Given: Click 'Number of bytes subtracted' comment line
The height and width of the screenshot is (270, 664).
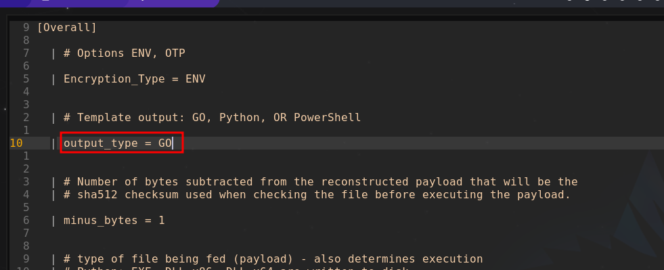Looking at the screenshot, I should tap(321, 182).
